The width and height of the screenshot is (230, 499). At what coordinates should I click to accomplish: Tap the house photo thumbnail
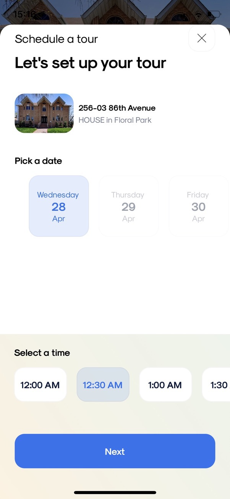pyautogui.click(x=44, y=113)
